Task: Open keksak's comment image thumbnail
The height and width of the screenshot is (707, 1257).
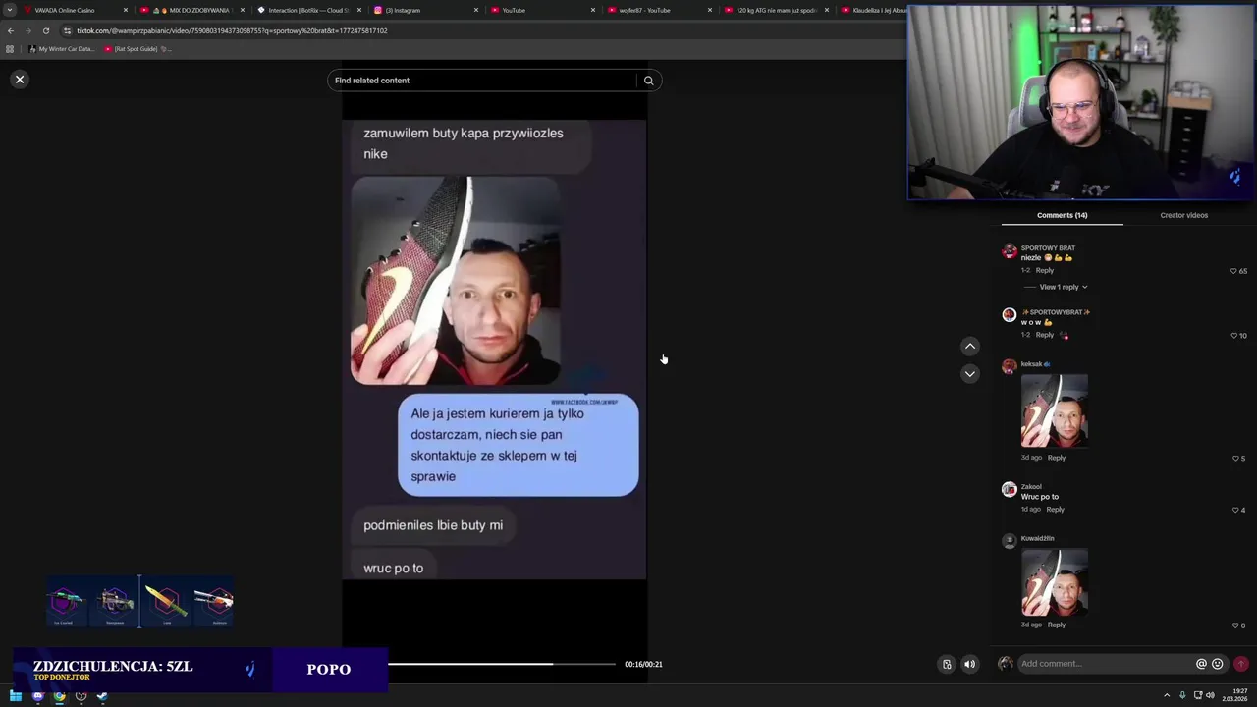Action: click(1055, 410)
